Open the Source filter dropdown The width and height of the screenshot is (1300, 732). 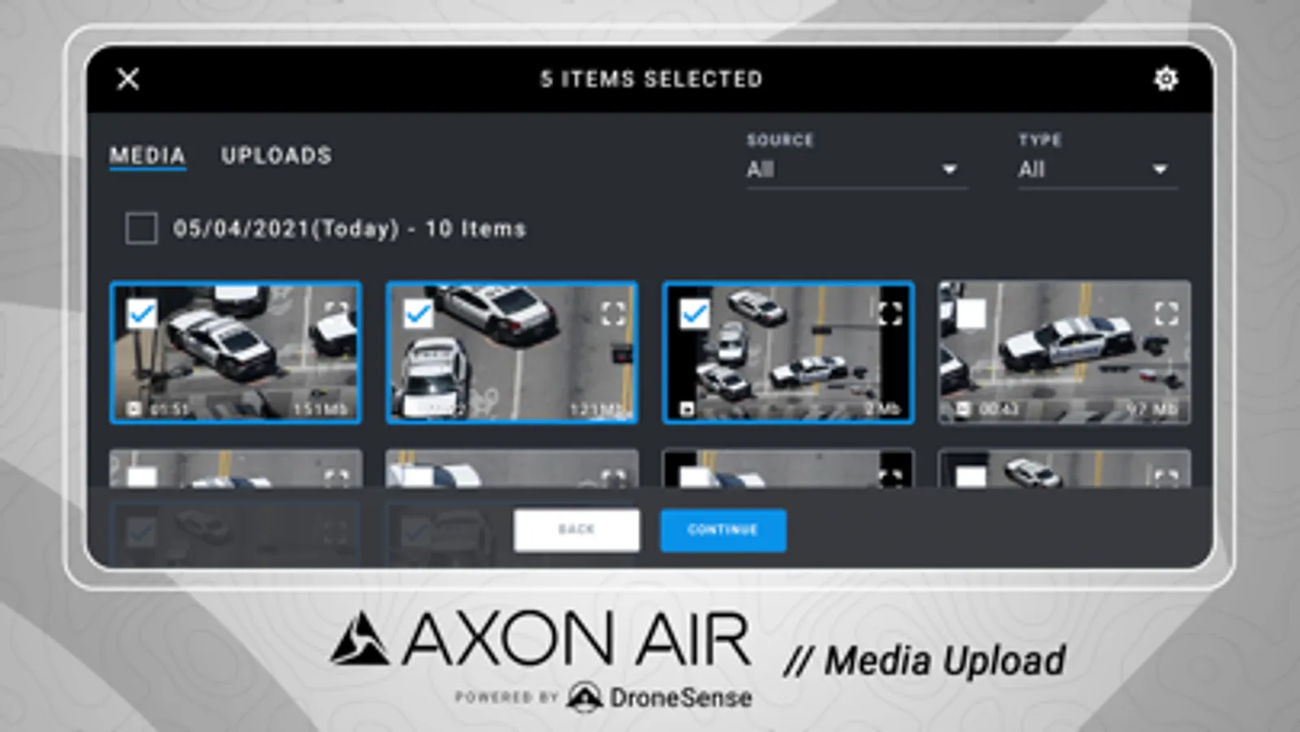tap(856, 169)
